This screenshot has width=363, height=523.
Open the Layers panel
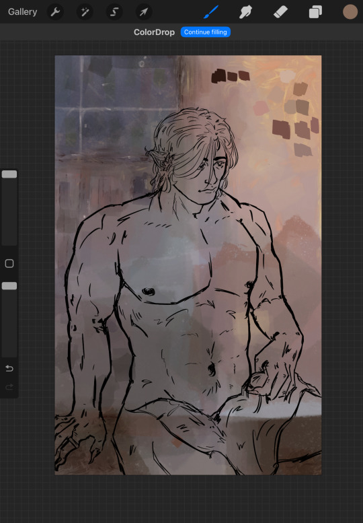pyautogui.click(x=315, y=12)
